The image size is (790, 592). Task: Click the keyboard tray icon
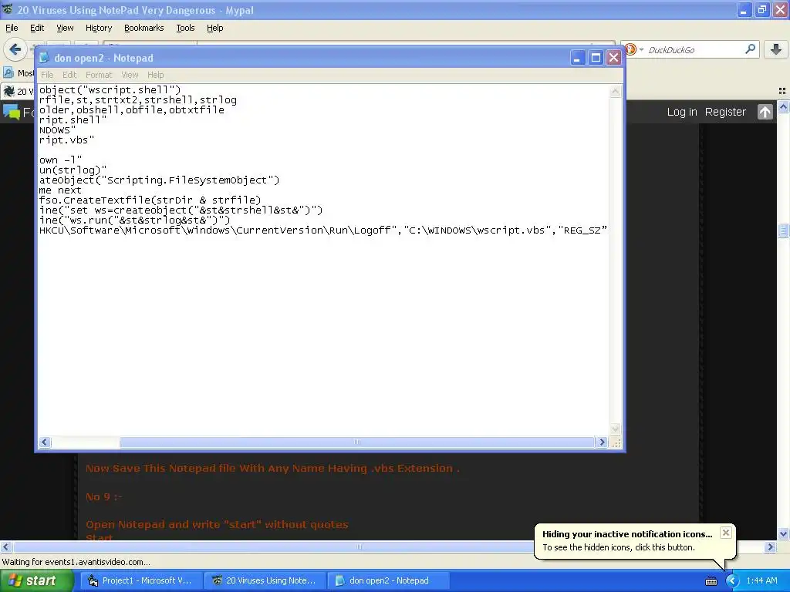point(711,581)
